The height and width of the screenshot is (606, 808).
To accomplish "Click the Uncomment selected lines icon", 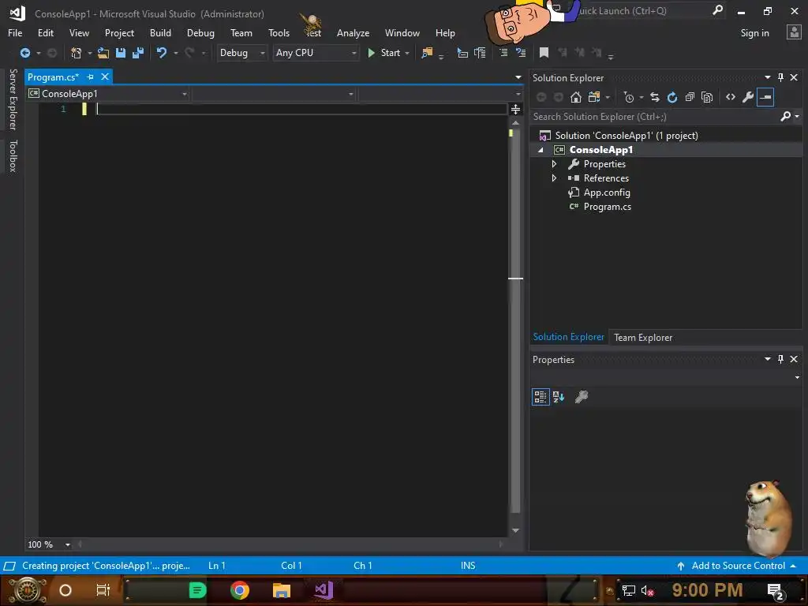I will [x=521, y=53].
